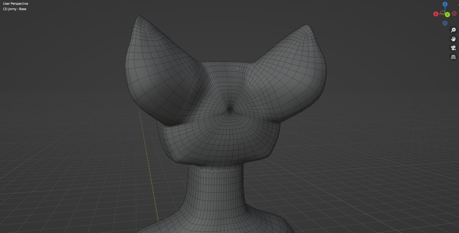This screenshot has width=459, height=233.
Task: Click the green Y axis gizmo handle
Action: [447, 15]
